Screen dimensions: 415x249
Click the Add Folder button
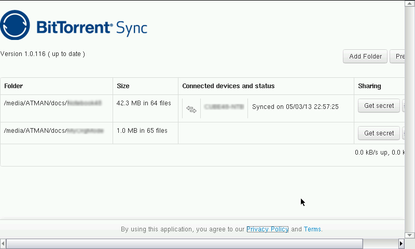click(365, 57)
